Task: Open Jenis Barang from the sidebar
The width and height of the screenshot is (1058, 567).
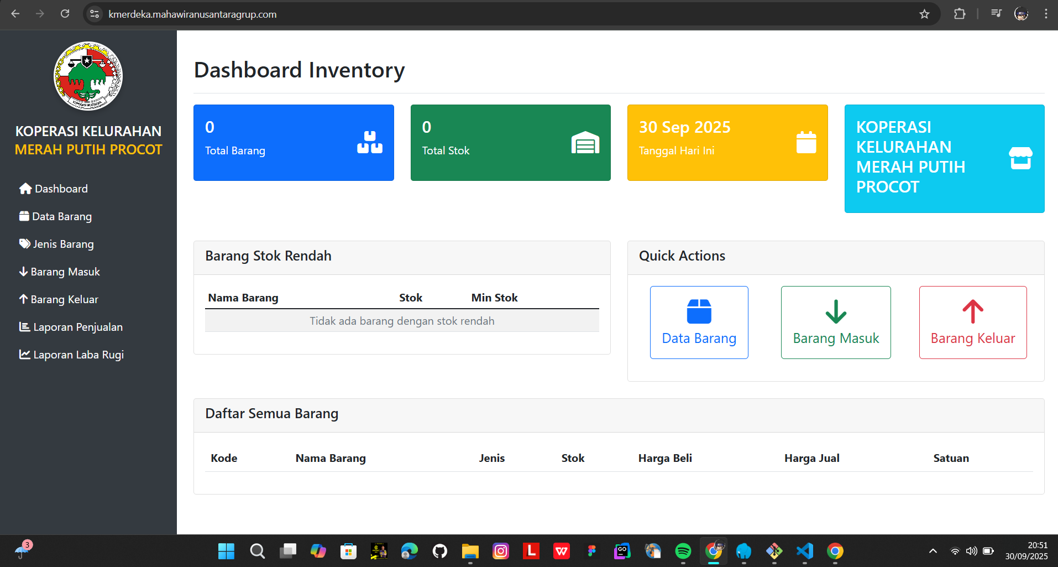Action: [x=56, y=244]
